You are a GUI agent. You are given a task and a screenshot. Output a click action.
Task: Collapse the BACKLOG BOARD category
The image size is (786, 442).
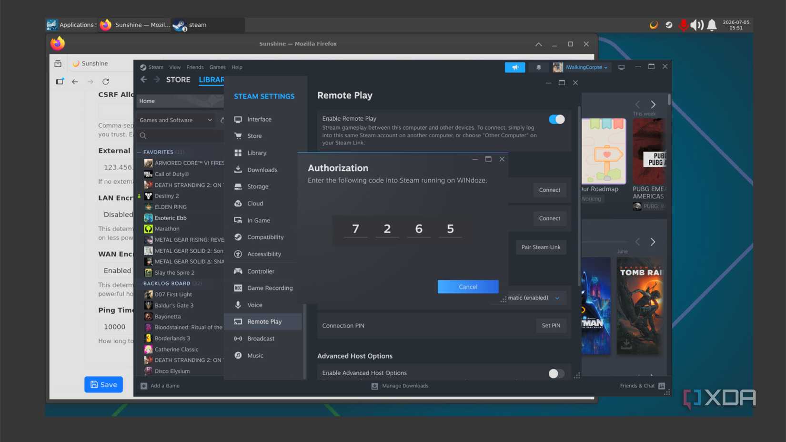click(x=140, y=284)
